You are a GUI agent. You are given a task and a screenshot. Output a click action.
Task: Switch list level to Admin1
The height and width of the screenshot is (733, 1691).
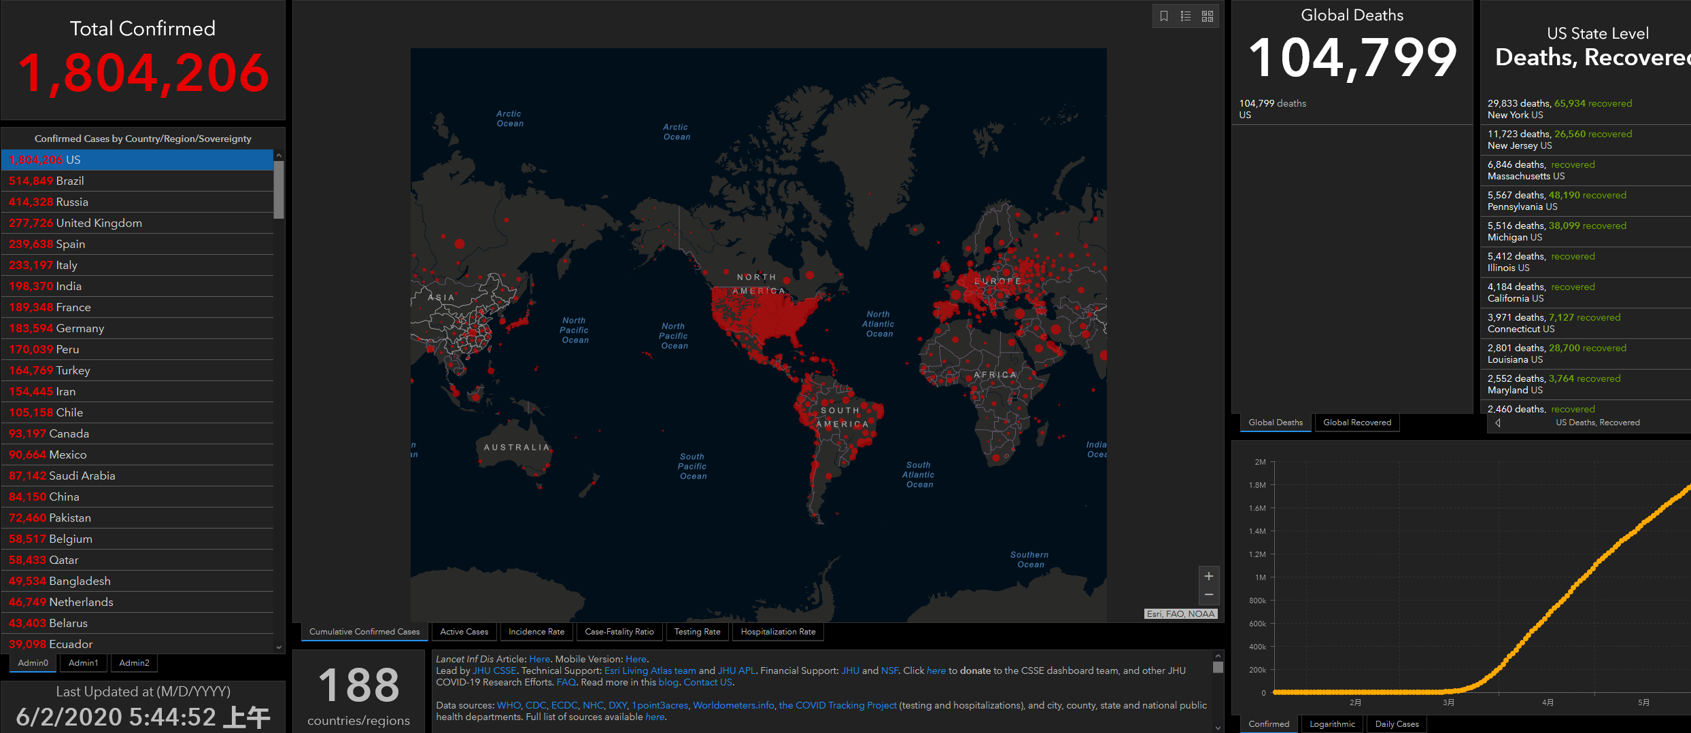(84, 663)
